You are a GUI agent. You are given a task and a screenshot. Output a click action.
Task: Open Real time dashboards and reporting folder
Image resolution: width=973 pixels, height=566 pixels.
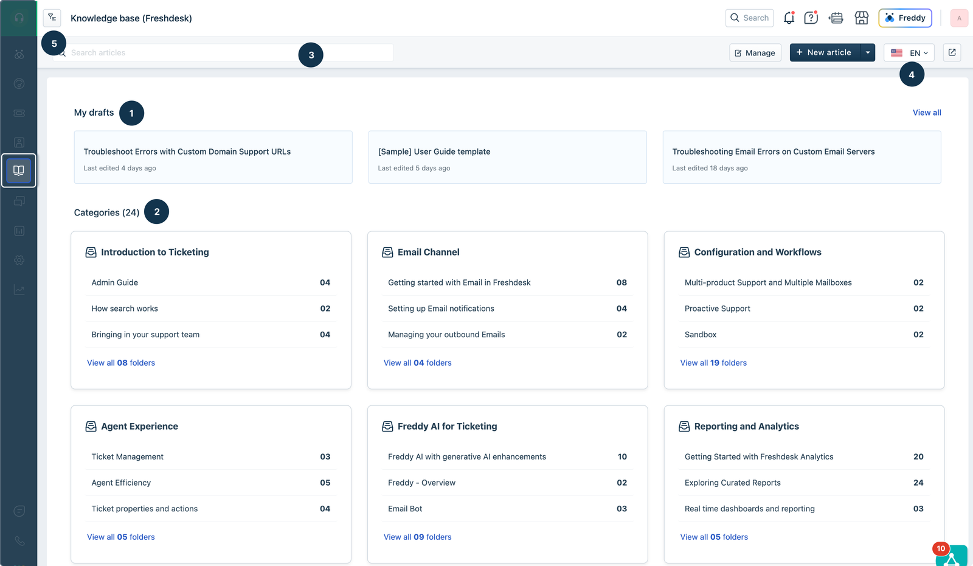[x=804, y=509]
